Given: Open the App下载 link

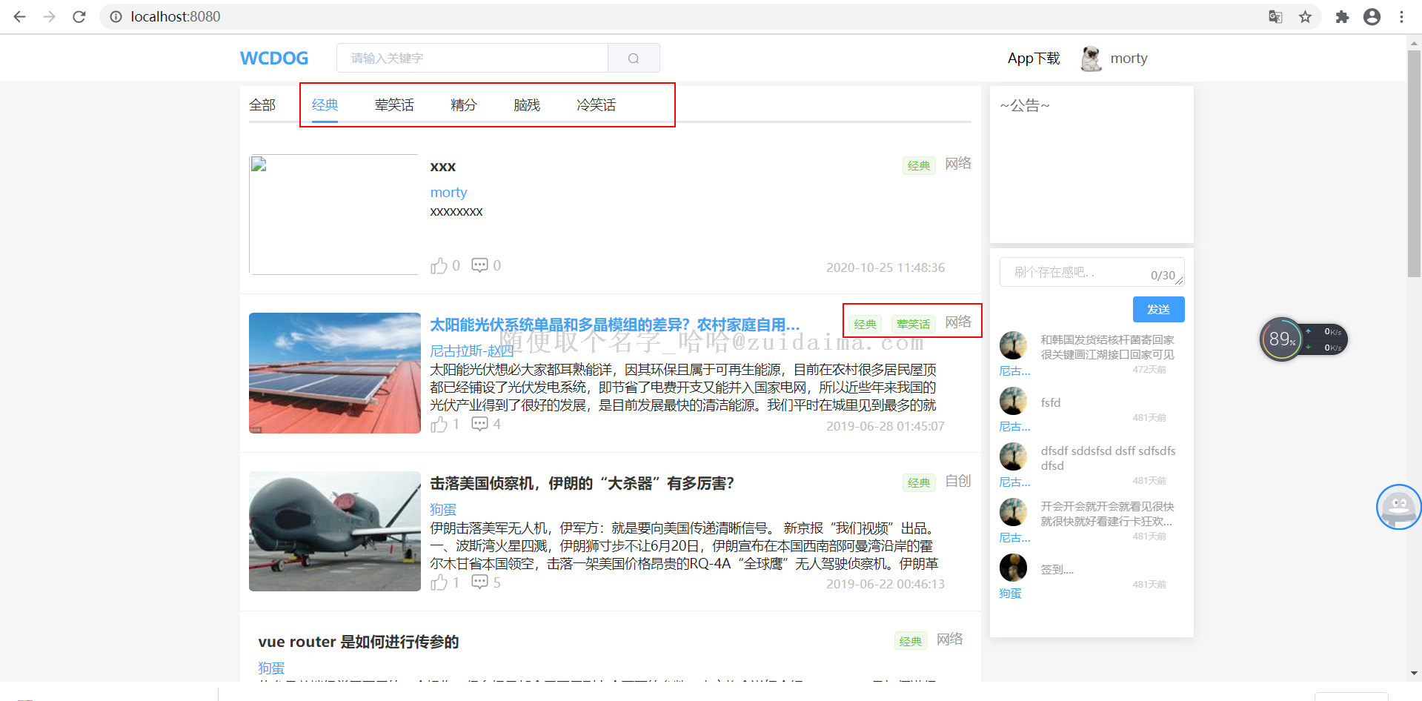Looking at the screenshot, I should click(1034, 58).
